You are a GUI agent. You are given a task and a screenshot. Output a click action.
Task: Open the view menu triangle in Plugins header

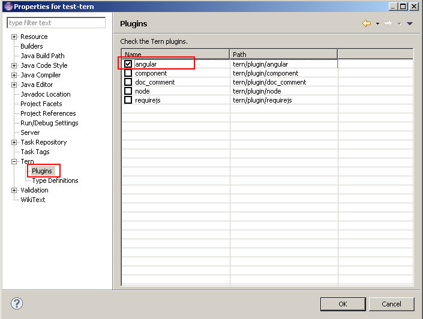click(410, 24)
